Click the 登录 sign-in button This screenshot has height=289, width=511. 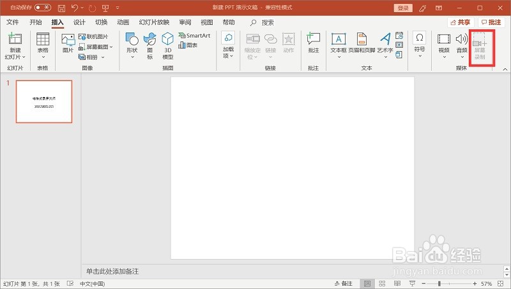point(403,8)
